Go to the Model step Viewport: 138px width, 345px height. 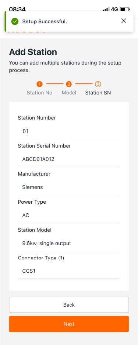[x=69, y=93]
